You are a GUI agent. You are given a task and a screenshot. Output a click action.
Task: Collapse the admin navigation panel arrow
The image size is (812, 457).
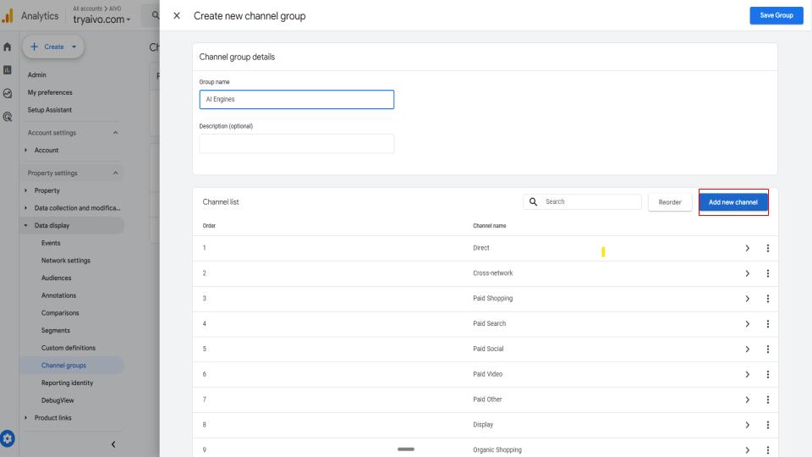pyautogui.click(x=113, y=444)
